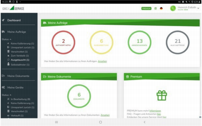The width and height of the screenshot is (202, 126).
Task: Click the red Antwort nötig circle
Action: point(63,42)
